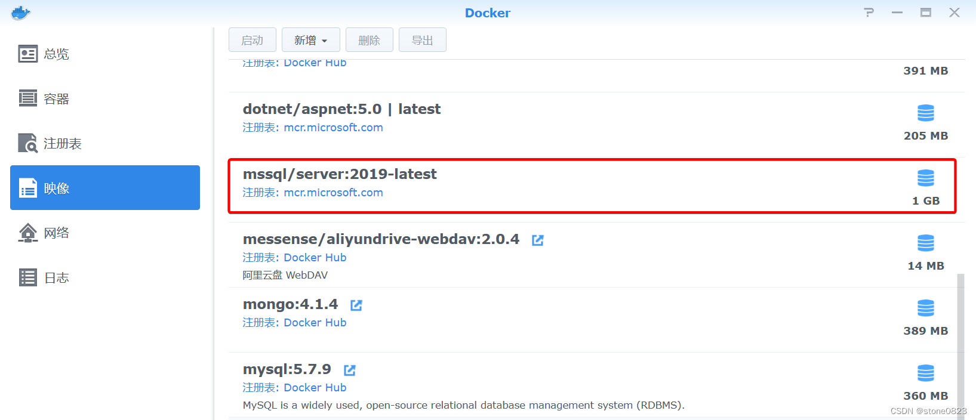Viewport: 976px width, 420px height.
Task: Click the 205 MB size value
Action: click(926, 136)
